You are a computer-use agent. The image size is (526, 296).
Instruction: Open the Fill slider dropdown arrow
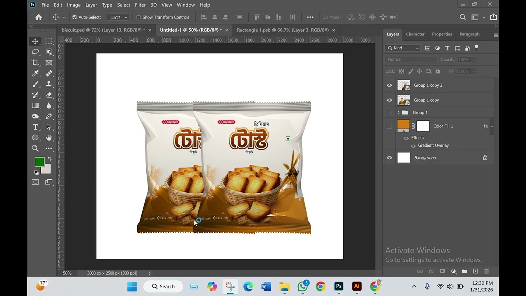(475, 71)
